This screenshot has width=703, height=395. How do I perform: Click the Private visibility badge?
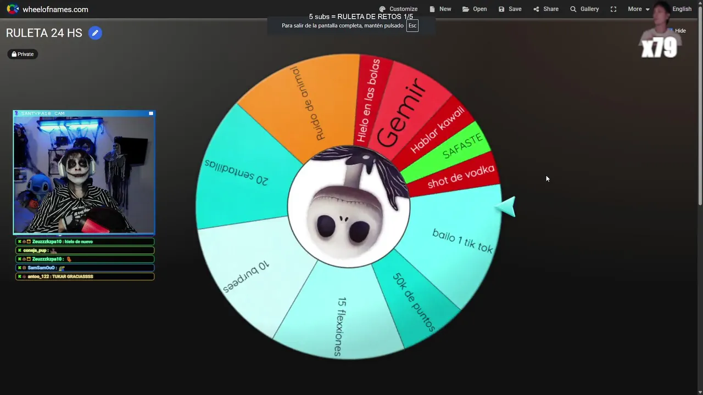click(23, 54)
